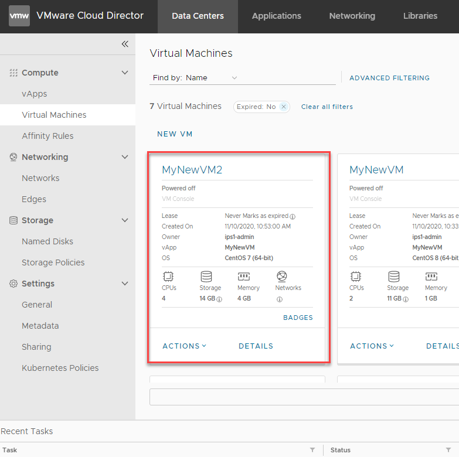Screen dimensions: 459x457
Task: Collapse the Compute section chevron
Action: click(x=125, y=73)
